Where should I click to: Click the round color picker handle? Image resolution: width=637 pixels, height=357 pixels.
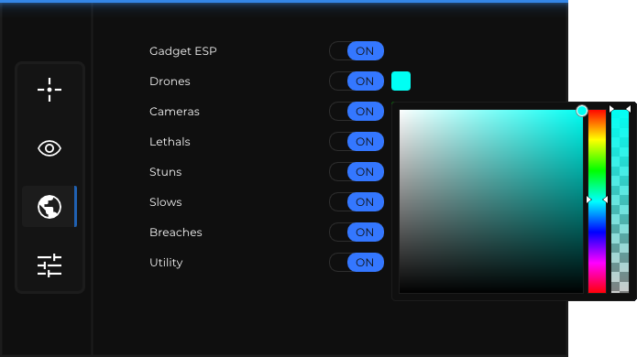(x=582, y=111)
